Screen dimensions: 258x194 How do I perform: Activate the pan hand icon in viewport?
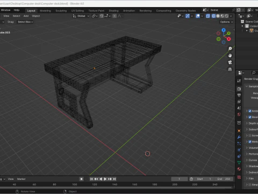pyautogui.click(x=230, y=56)
